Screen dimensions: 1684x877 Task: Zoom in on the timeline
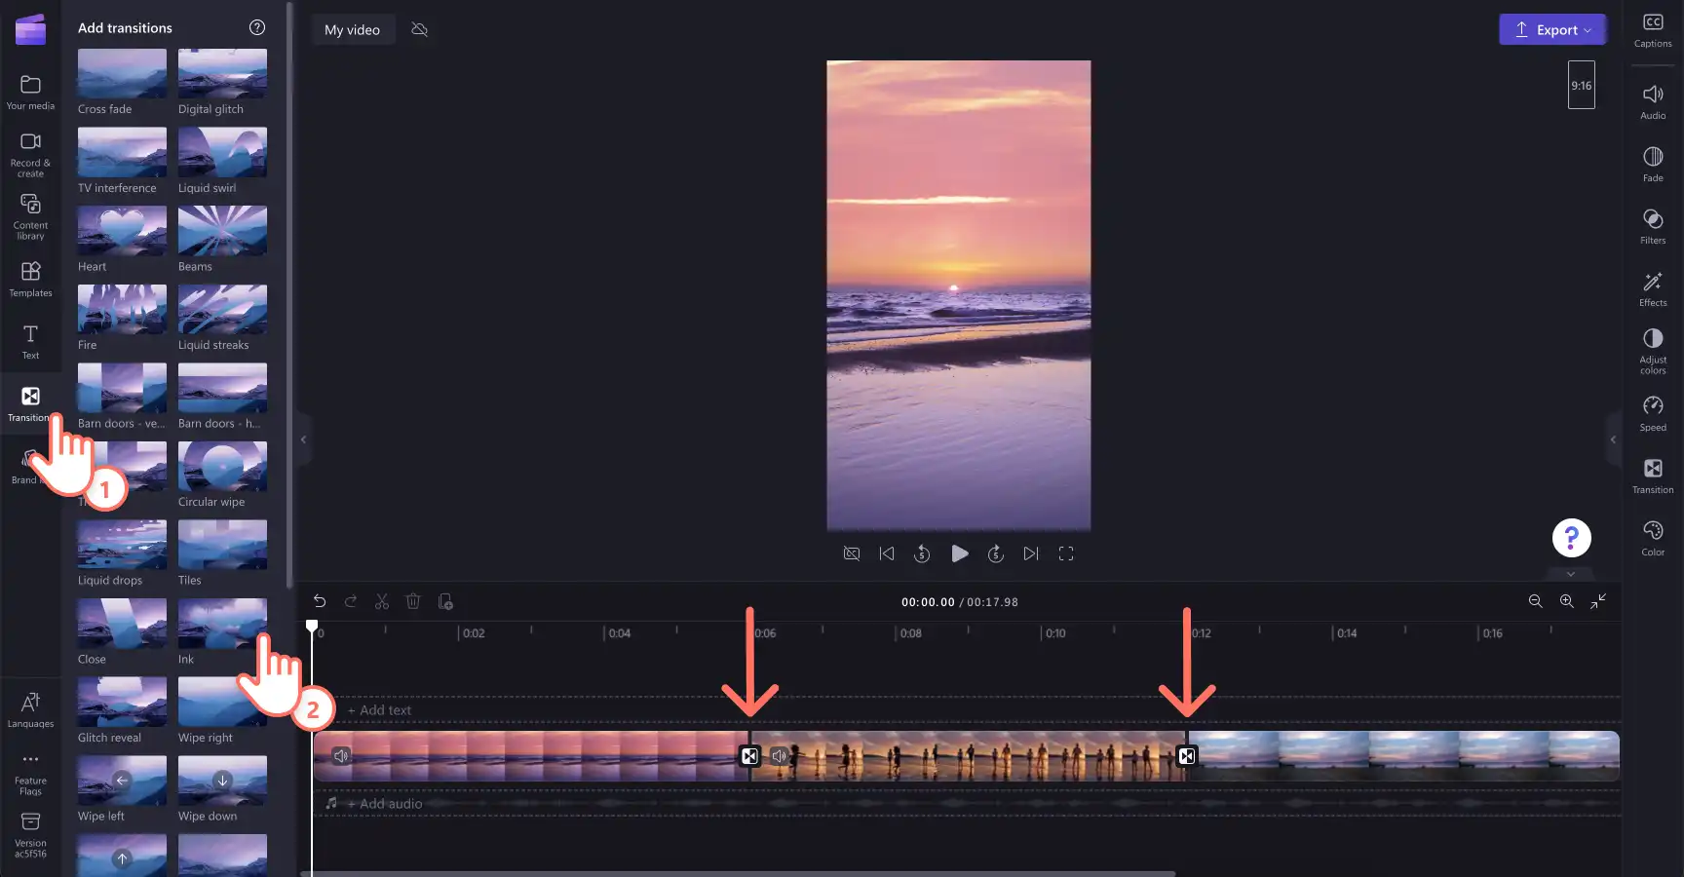[x=1567, y=602]
